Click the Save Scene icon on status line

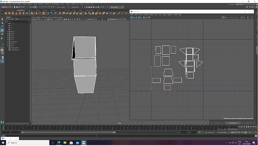19,7
